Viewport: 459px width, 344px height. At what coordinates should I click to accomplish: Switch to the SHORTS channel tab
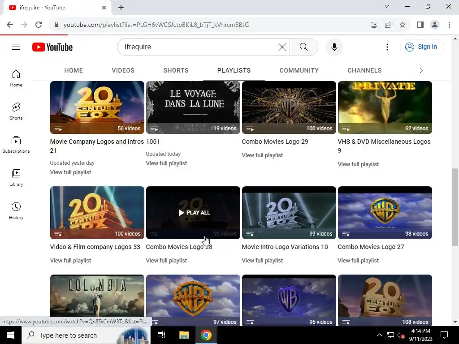(x=176, y=70)
